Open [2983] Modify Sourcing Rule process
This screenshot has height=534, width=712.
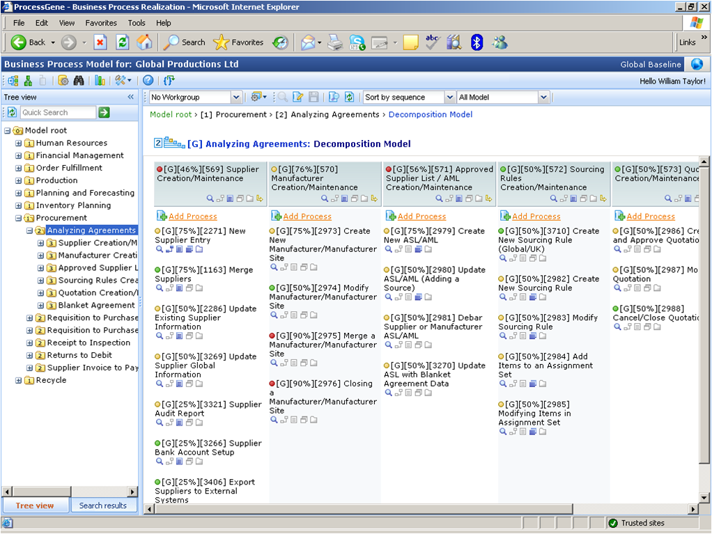point(548,322)
